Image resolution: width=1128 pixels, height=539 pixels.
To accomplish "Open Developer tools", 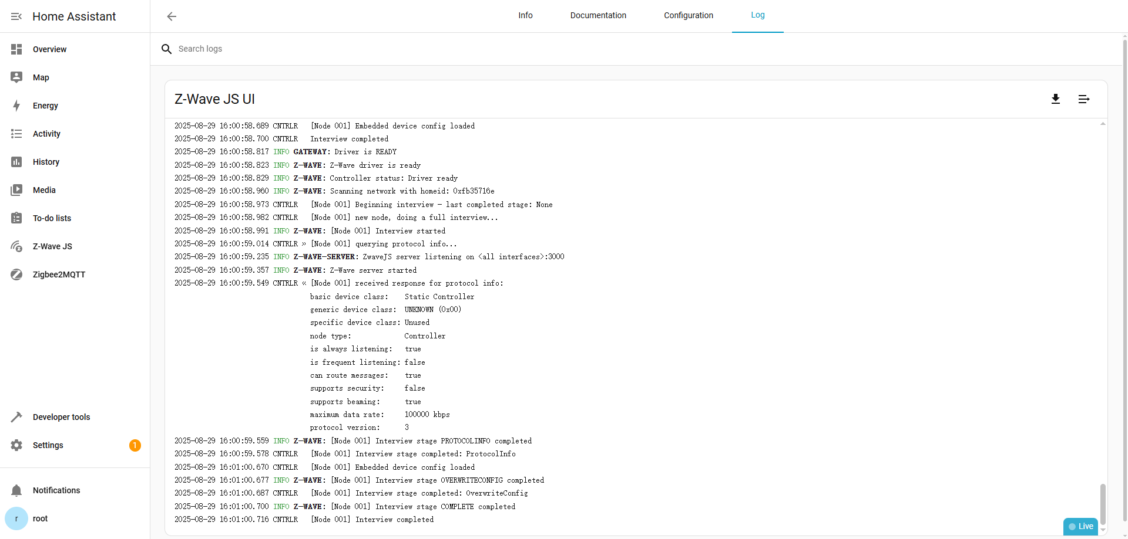I will tap(61, 417).
